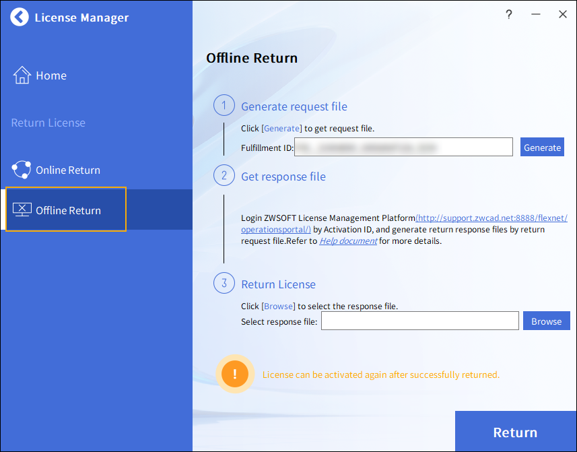Click the Offline Return monitor icon
577x452 pixels.
click(22, 210)
